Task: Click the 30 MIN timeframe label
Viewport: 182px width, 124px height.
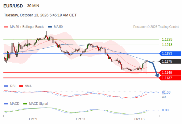Action: click(x=33, y=6)
